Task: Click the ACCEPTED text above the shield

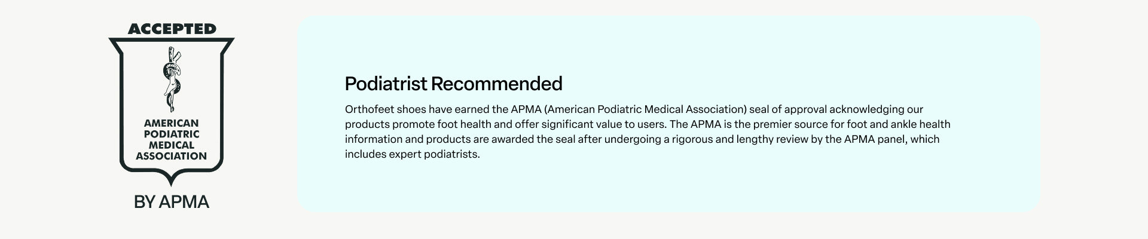Action: (172, 29)
